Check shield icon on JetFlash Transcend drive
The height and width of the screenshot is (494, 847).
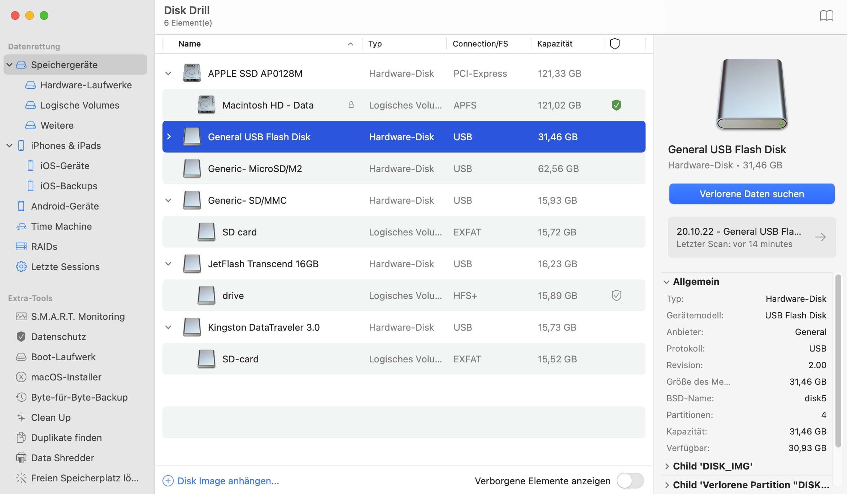(616, 295)
